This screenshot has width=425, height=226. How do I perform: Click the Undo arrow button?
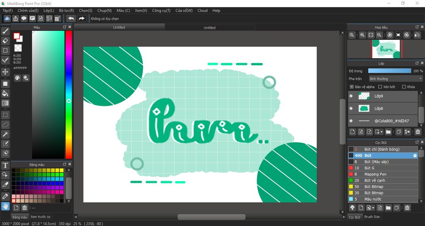point(71,18)
